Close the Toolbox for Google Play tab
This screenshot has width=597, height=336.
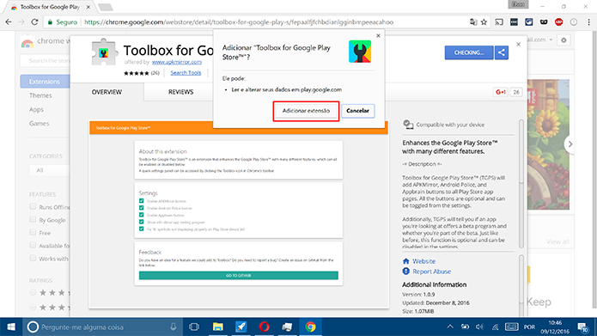pyautogui.click(x=88, y=7)
